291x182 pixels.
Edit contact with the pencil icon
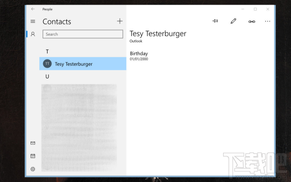click(x=233, y=21)
